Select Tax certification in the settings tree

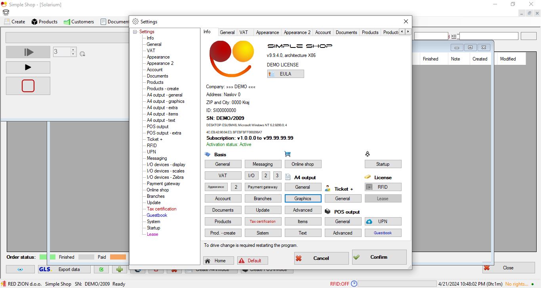click(x=162, y=209)
